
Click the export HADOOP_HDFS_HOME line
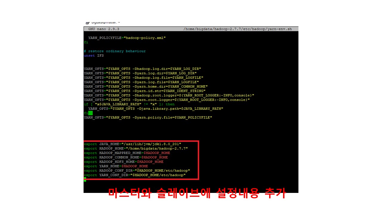tap(124, 162)
